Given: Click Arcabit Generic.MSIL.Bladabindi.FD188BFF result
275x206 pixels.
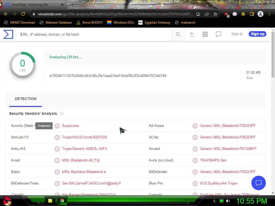Looking at the screenshot, I should tap(228, 149).
